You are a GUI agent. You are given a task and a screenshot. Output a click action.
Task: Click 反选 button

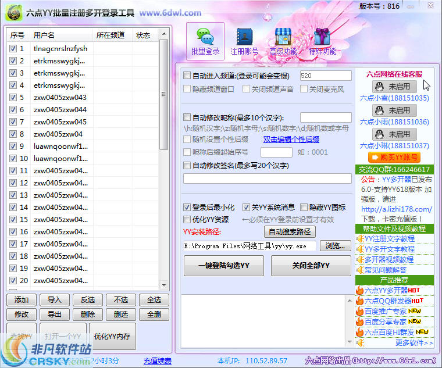point(88,300)
